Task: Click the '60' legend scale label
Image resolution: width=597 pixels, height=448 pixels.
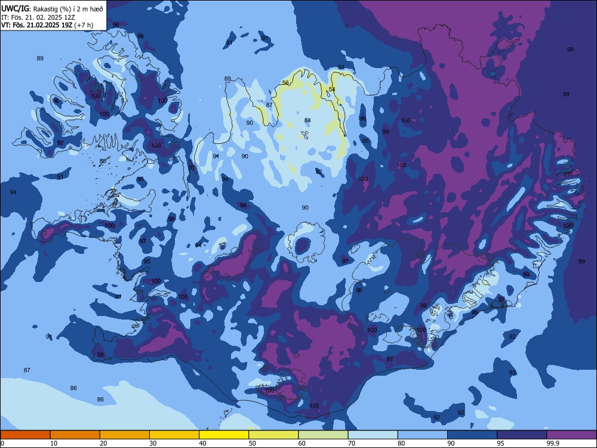Action: [302, 443]
